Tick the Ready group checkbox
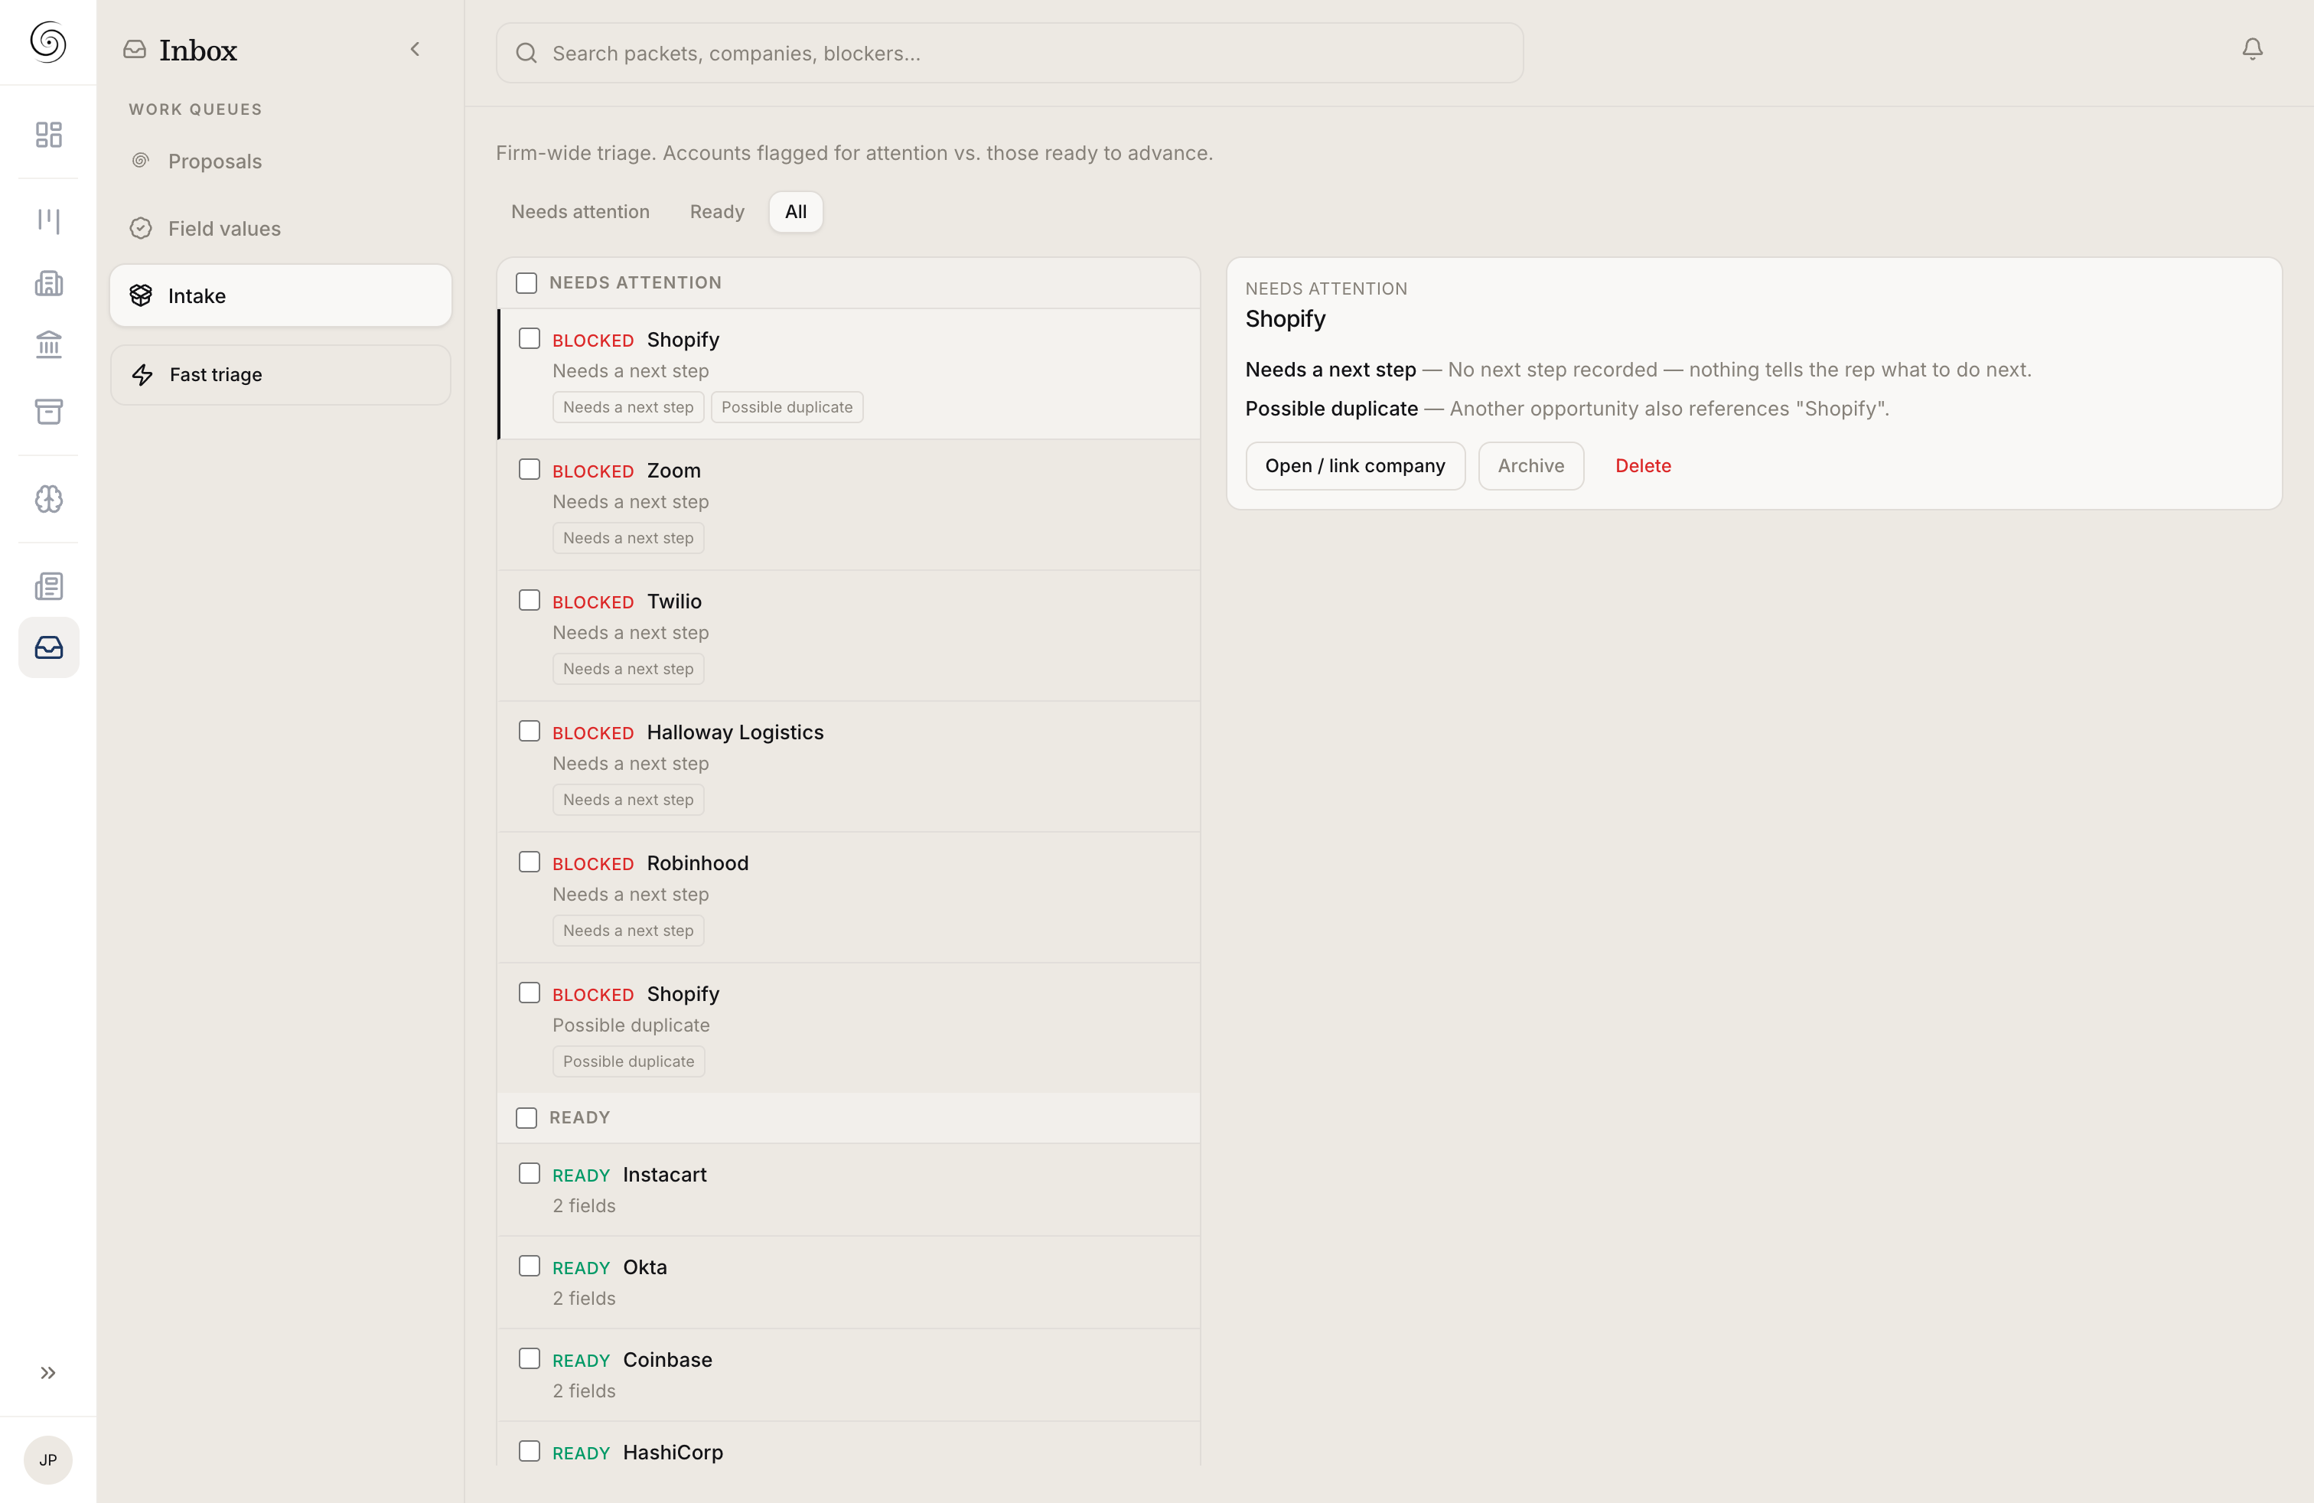2314x1503 pixels. [x=526, y=1118]
